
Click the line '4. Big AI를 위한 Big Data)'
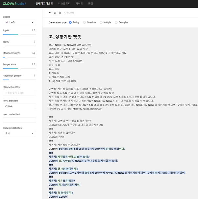click(63, 81)
